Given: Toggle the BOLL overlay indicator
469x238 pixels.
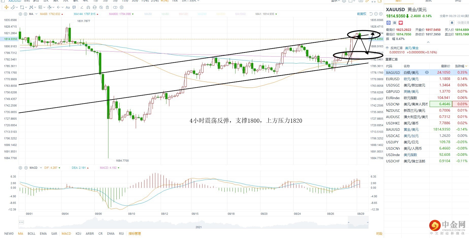Looking at the screenshot, I should [31, 233].
